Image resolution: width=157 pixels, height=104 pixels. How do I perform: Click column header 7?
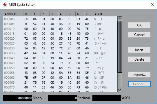point(89,14)
